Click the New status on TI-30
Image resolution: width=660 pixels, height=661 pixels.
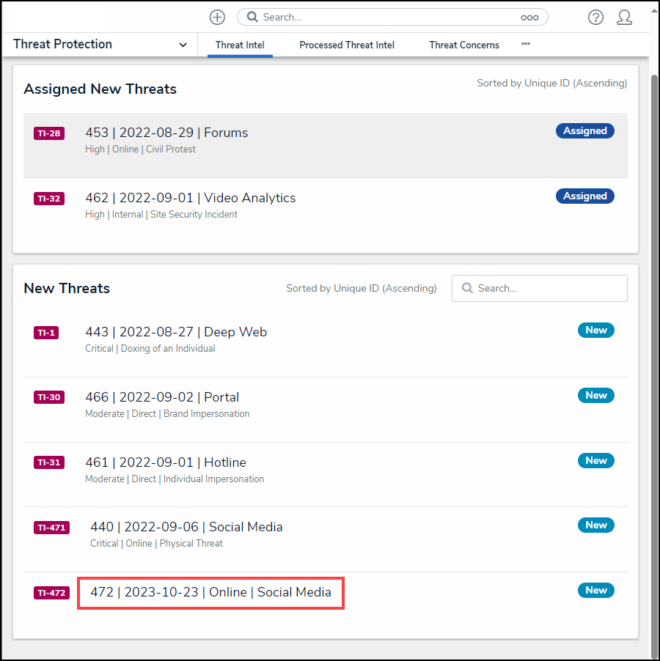595,396
